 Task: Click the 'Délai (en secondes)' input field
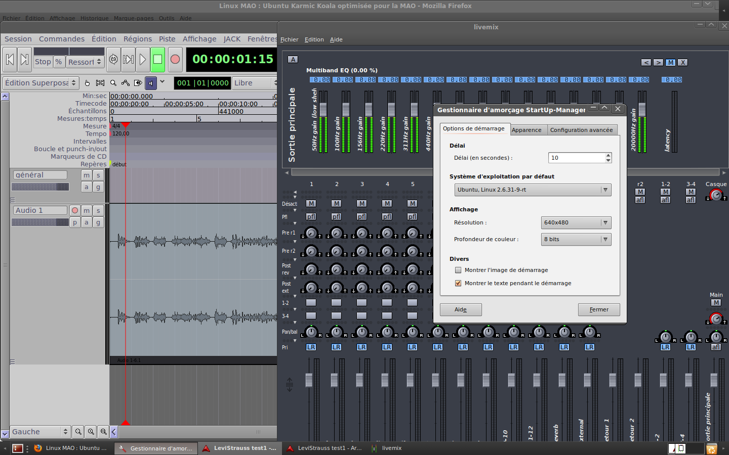576,158
